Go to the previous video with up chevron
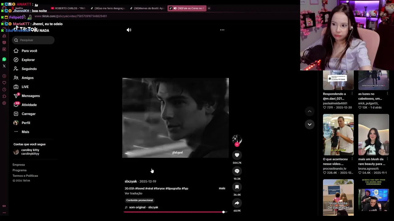This screenshot has height=221, width=394. point(310,111)
